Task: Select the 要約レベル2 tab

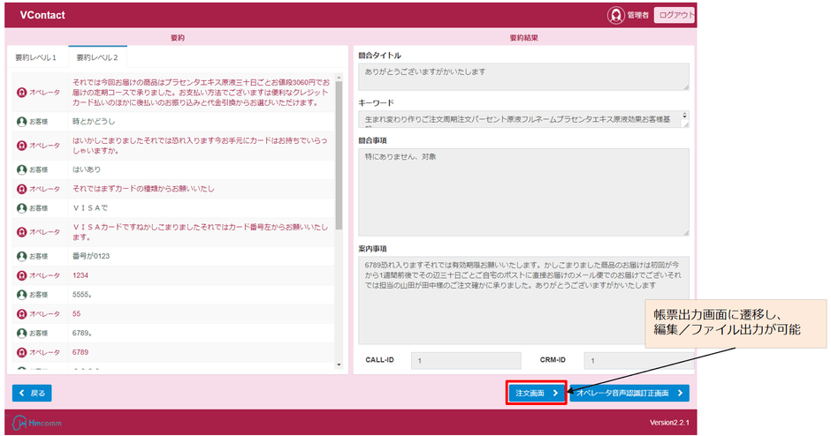Action: (x=97, y=57)
